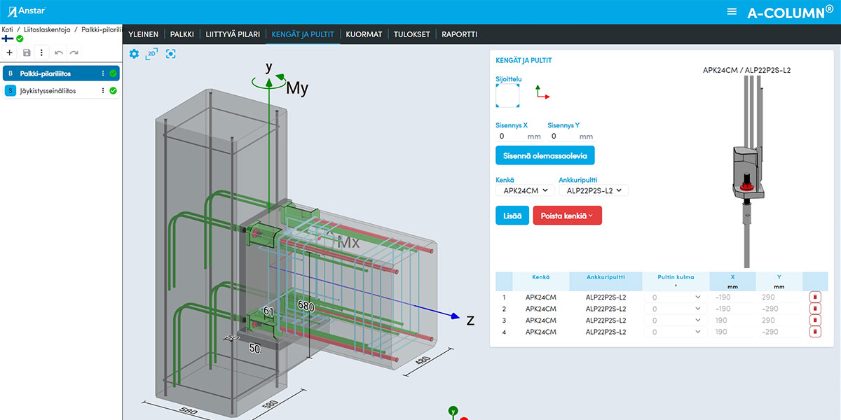The width and height of the screenshot is (841, 420).
Task: Click the green status check for Palkki-pilariliitos
Action: (x=113, y=73)
